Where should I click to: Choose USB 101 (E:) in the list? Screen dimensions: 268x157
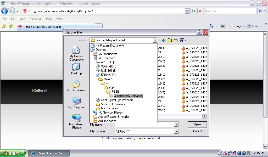point(109,71)
